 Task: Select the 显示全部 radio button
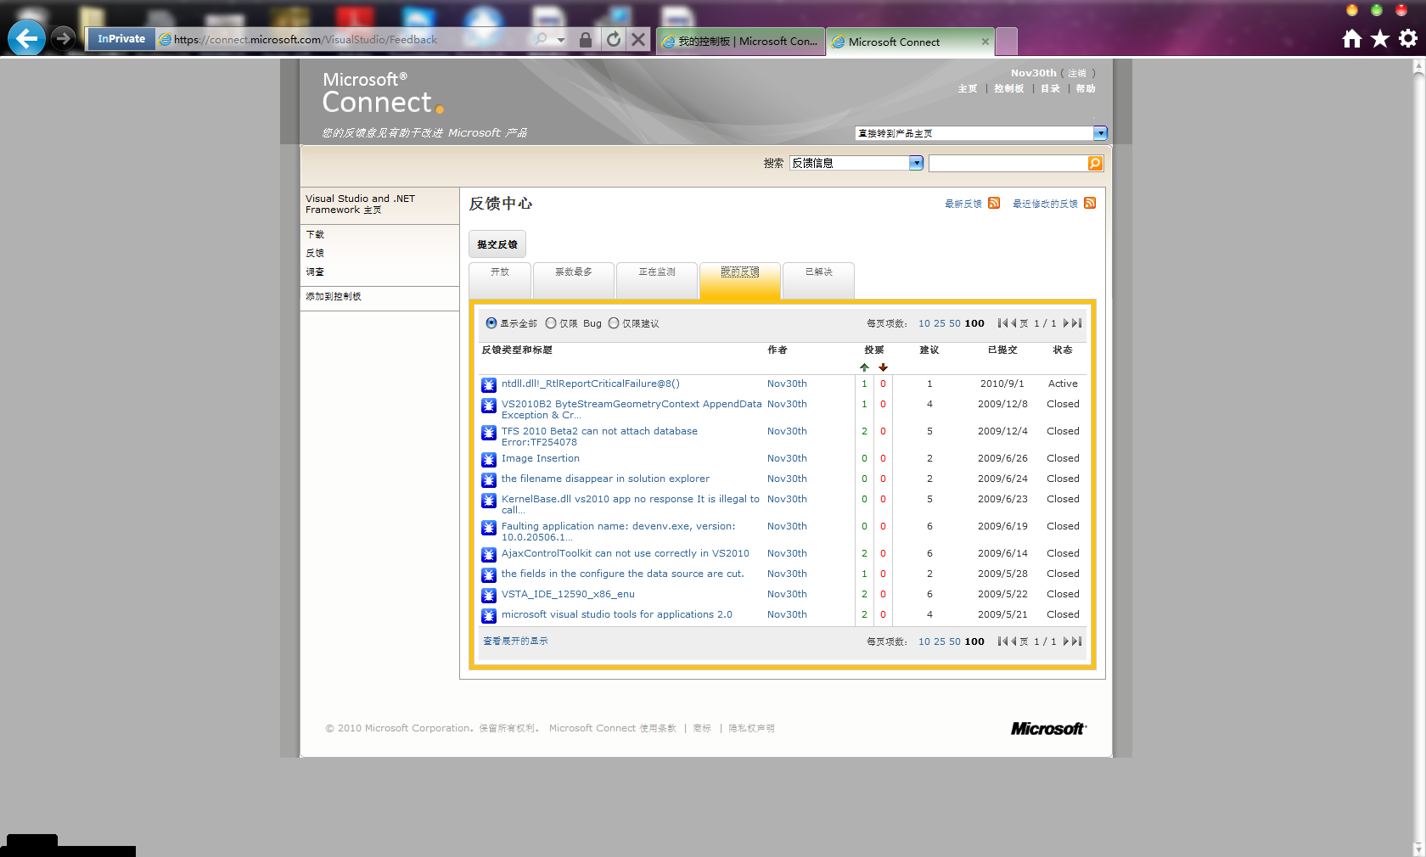coord(491,323)
